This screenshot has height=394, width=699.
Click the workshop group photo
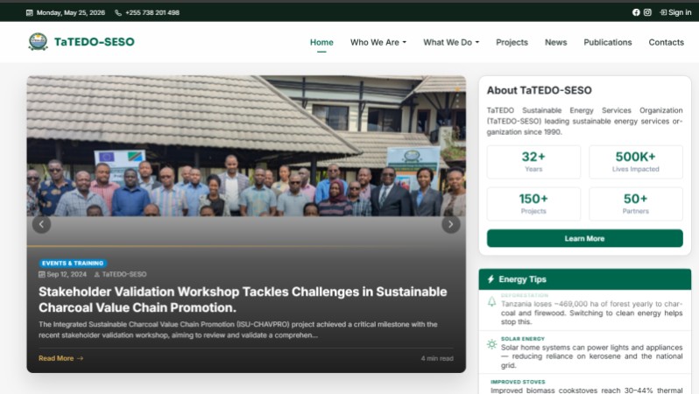click(x=246, y=146)
